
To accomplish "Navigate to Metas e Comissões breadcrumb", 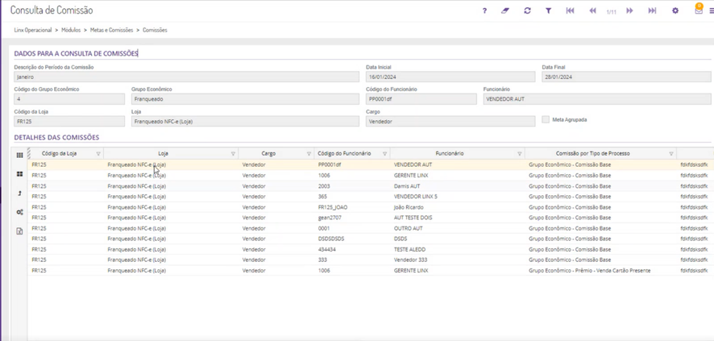I will (111, 30).
